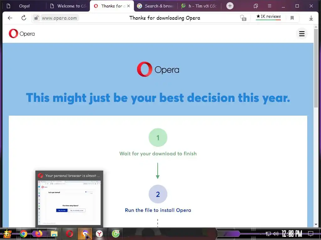The image size is (321, 240).
Task: Open the Opera taskbar icon
Action: [69, 234]
